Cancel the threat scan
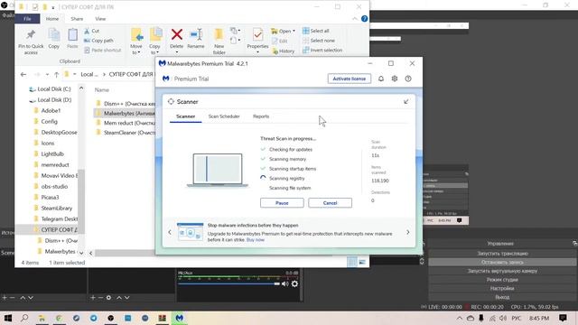The image size is (578, 325). tap(330, 203)
